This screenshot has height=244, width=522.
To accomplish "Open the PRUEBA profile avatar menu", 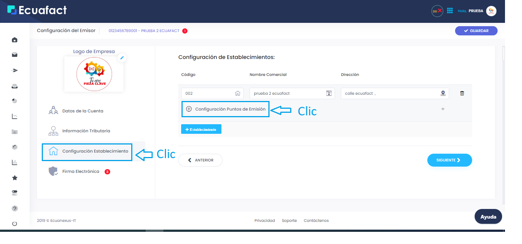I will 491,11.
